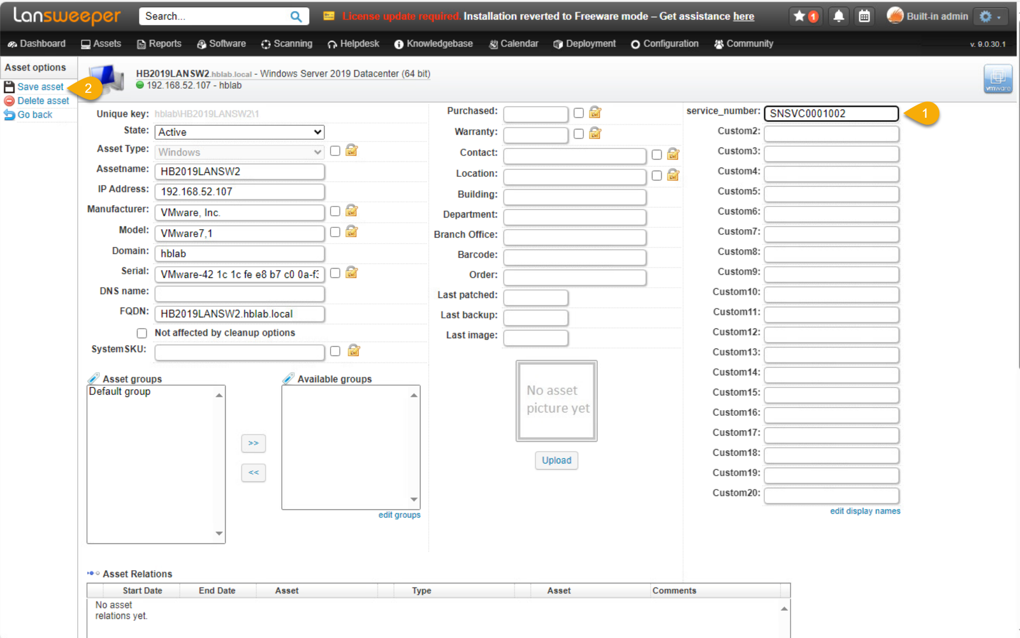Click the edit icon beside Model

click(x=351, y=231)
